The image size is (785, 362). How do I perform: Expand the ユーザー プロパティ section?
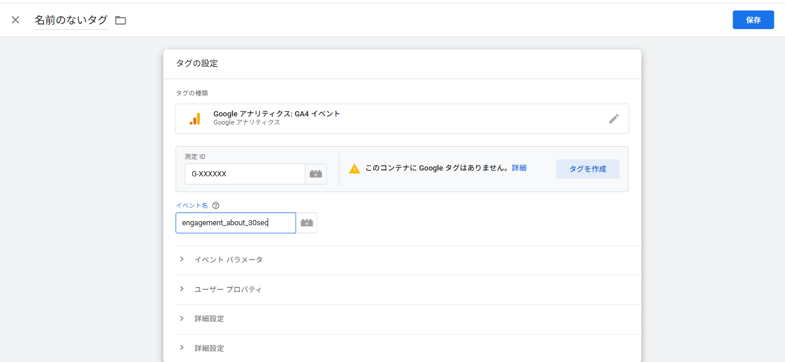(408, 289)
